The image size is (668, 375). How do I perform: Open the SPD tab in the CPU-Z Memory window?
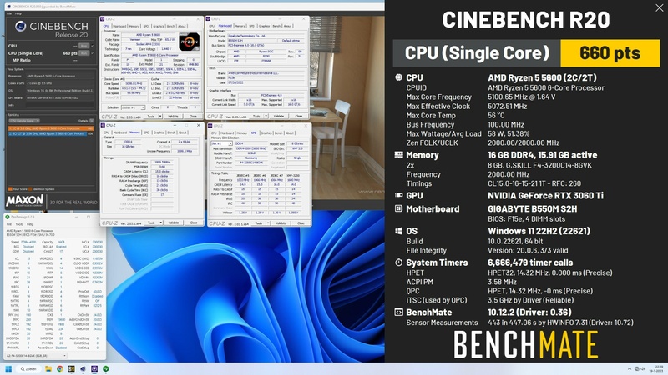click(147, 132)
